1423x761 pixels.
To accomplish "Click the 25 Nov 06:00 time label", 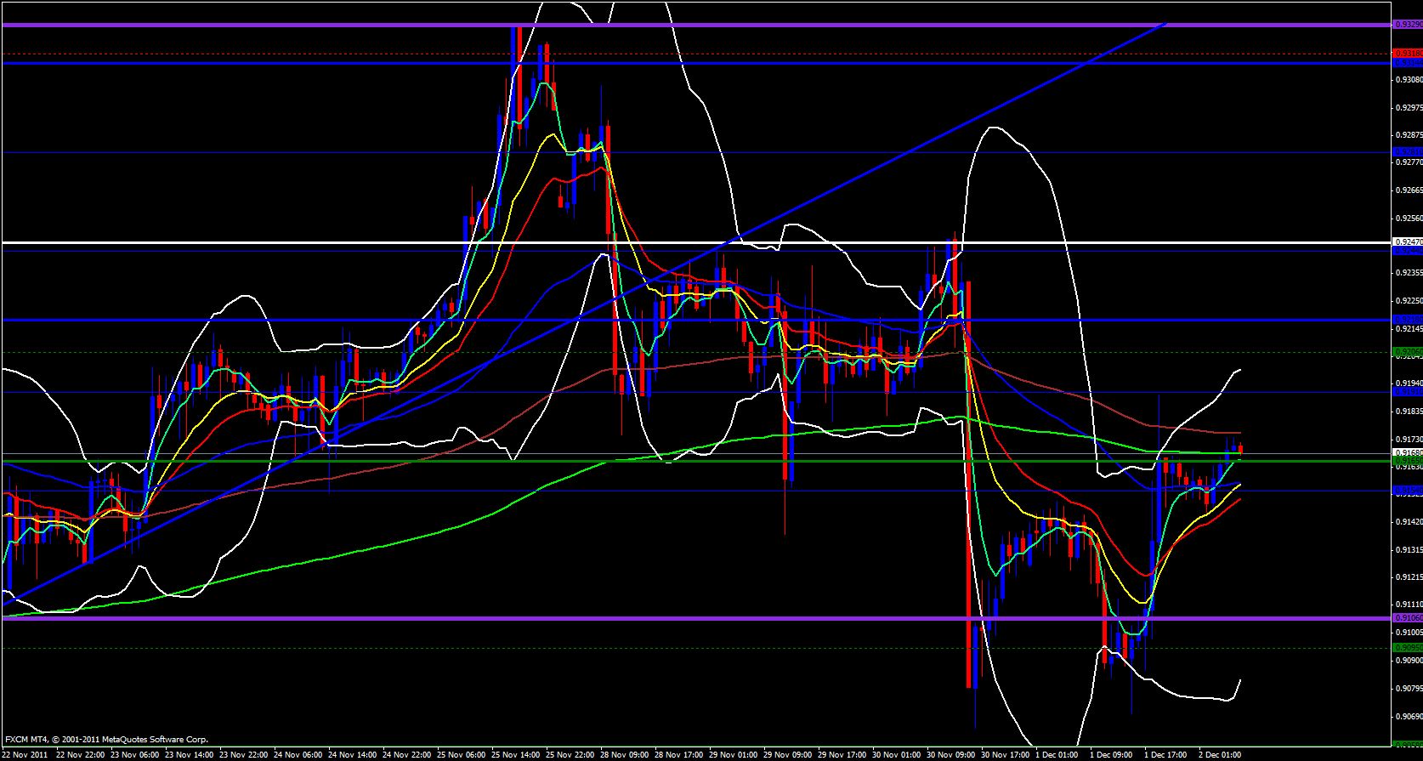I will (462, 754).
